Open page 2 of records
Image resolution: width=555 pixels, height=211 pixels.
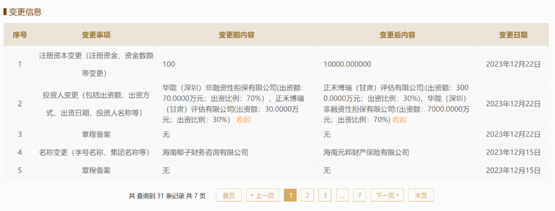tap(307, 195)
